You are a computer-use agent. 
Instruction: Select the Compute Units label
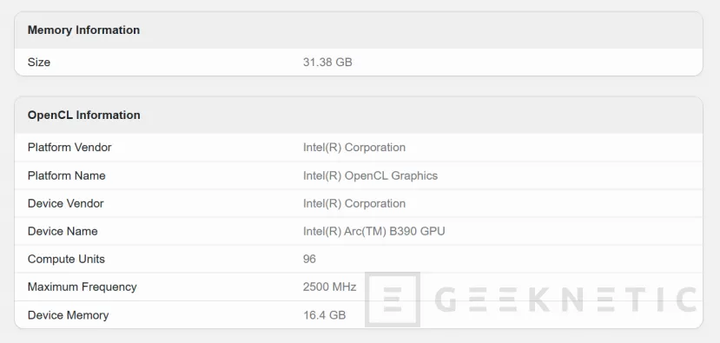tap(66, 259)
